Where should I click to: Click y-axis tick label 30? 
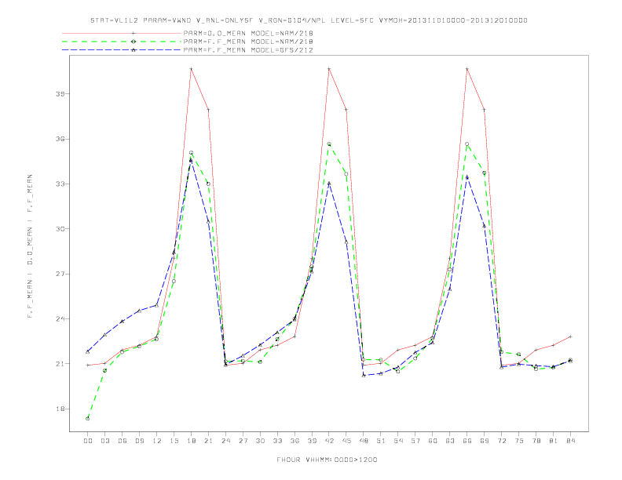tap(60, 229)
